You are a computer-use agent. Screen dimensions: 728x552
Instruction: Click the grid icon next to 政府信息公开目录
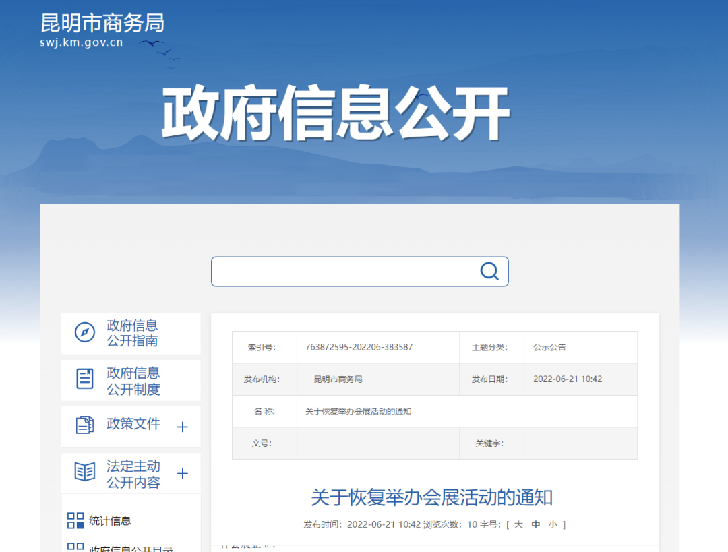point(75,547)
